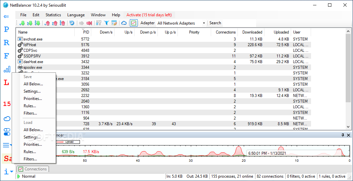Sort by the Name column header

point(45,32)
